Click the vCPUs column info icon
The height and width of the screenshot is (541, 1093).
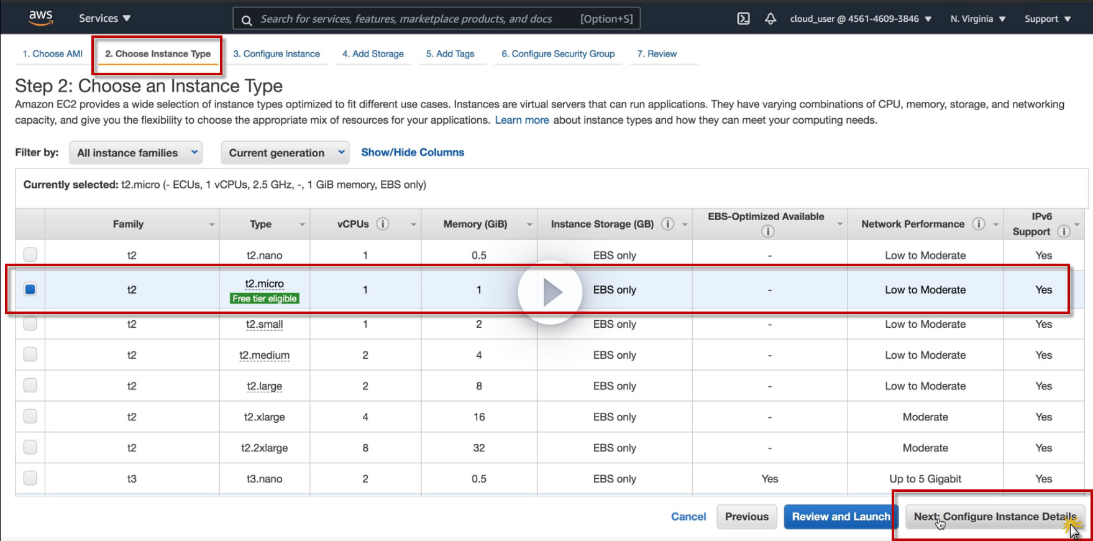[x=383, y=224]
